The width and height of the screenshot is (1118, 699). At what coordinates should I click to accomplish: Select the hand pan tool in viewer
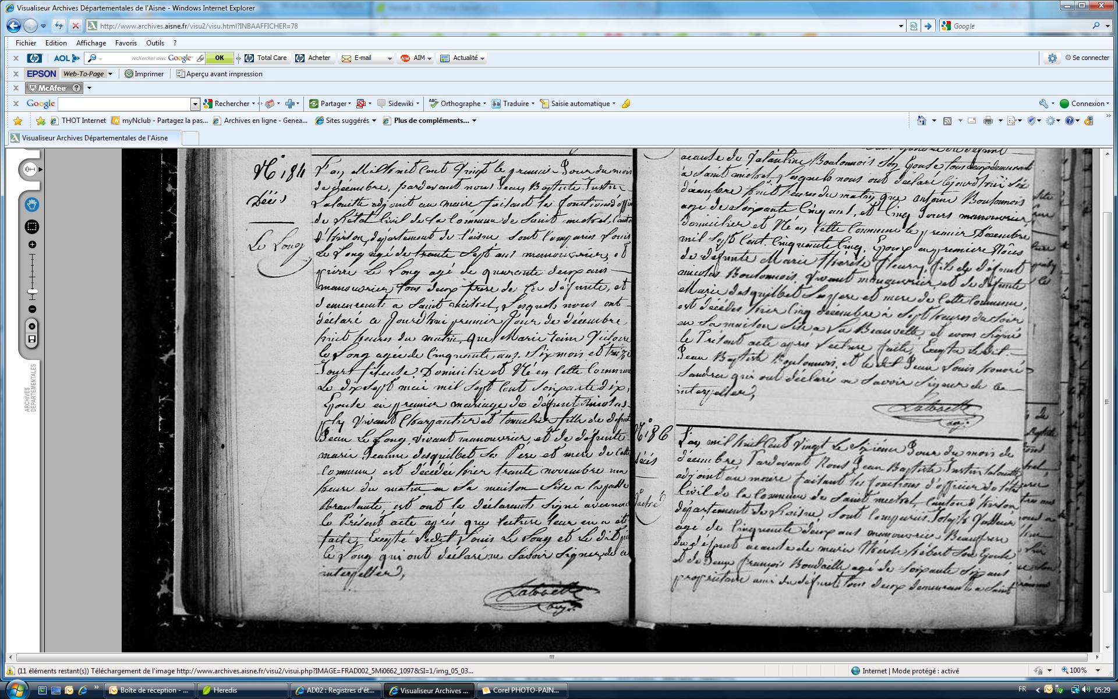click(31, 204)
